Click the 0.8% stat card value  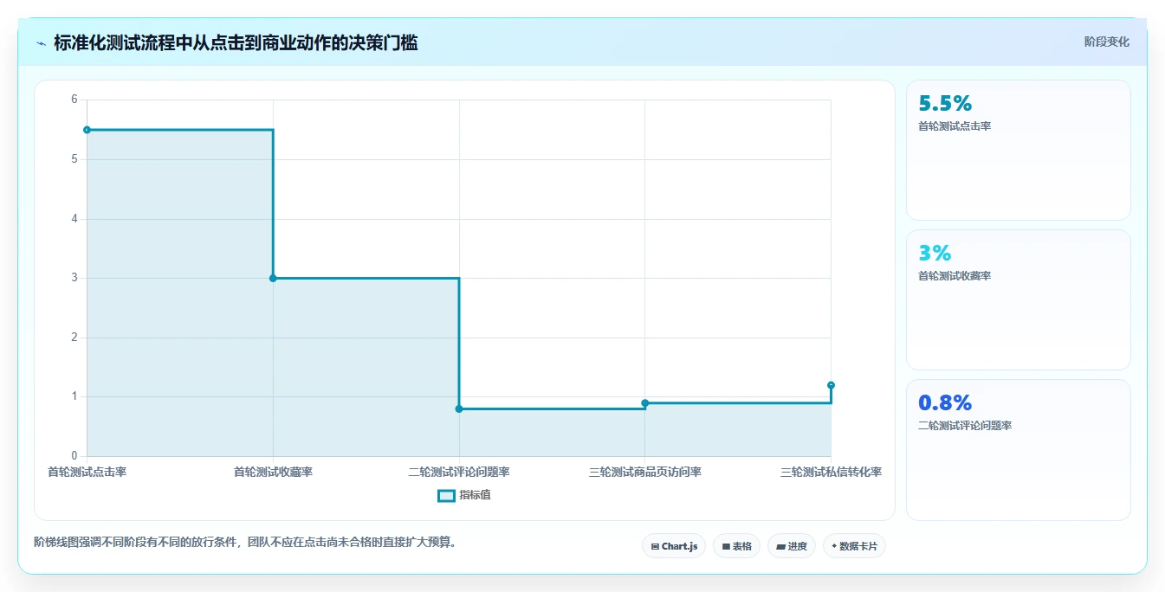click(945, 403)
